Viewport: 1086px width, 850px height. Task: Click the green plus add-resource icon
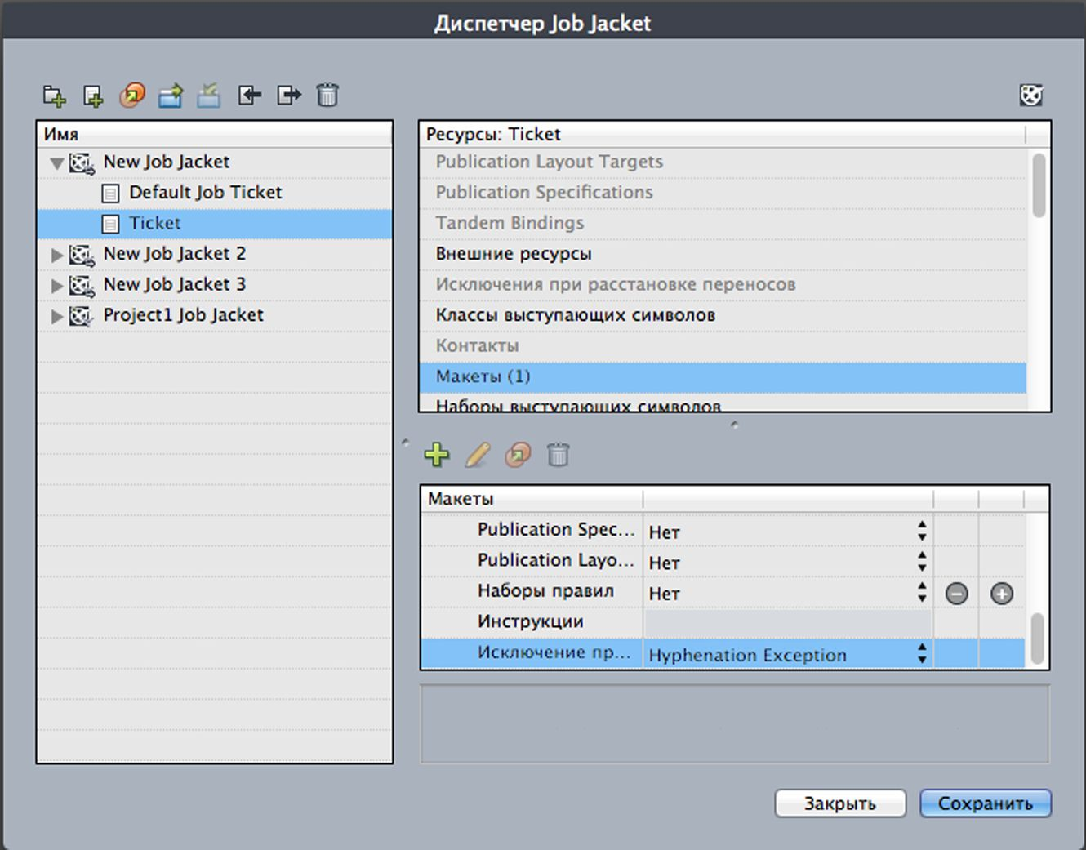437,455
